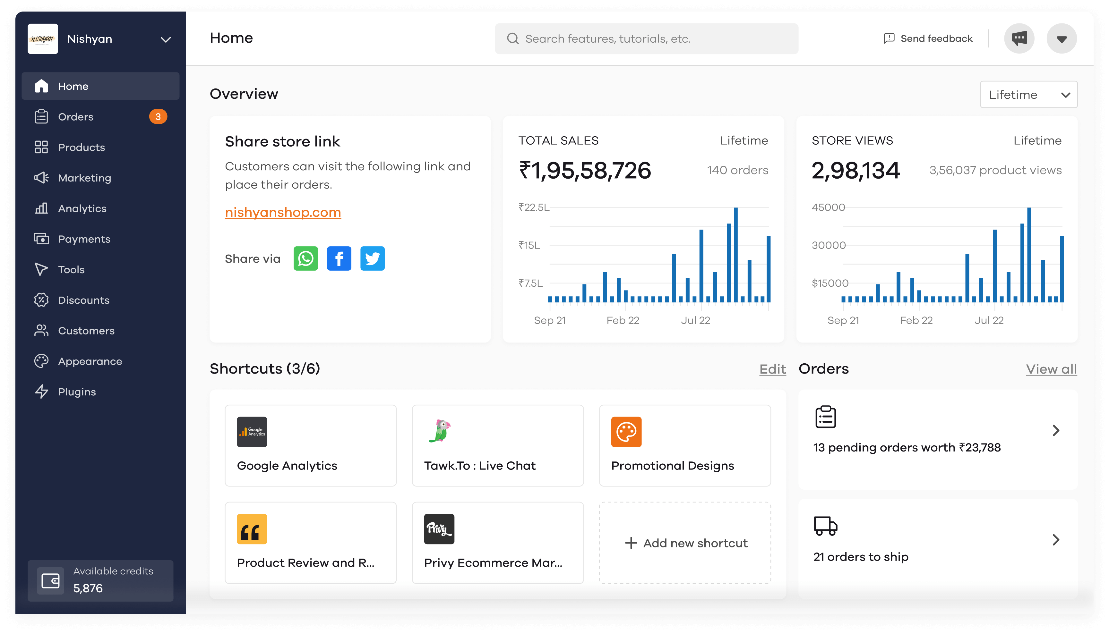This screenshot has height=633, width=1109.
Task: Focus the search features input field
Action: (647, 39)
